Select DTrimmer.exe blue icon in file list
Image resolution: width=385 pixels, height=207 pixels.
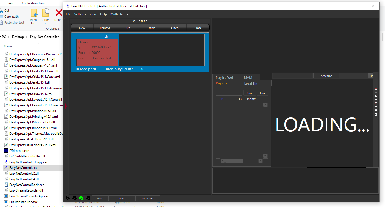coord(6,151)
